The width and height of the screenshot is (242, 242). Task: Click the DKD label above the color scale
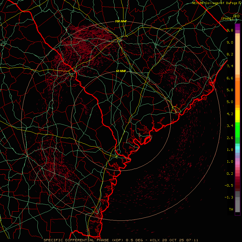236,16
